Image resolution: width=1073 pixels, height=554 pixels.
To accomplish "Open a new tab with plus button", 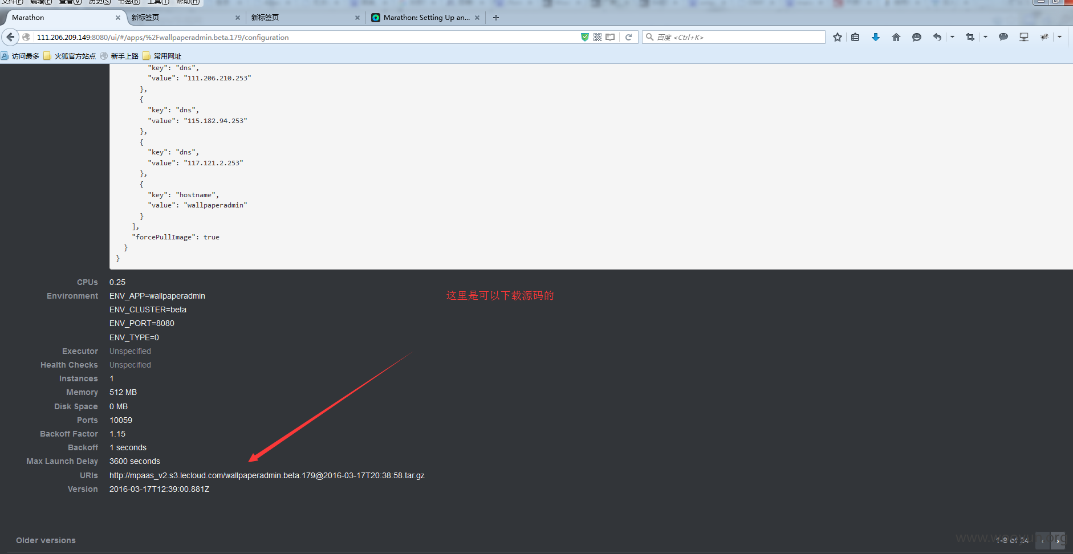I will [496, 18].
